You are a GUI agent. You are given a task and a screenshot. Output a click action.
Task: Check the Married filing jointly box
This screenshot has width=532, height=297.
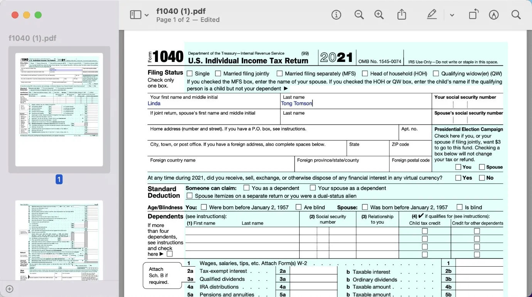tap(218, 73)
